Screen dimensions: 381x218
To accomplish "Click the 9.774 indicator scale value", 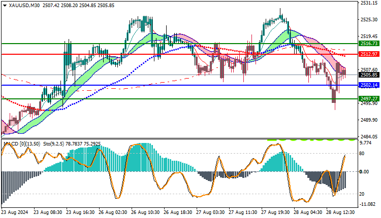I will tap(365, 143).
